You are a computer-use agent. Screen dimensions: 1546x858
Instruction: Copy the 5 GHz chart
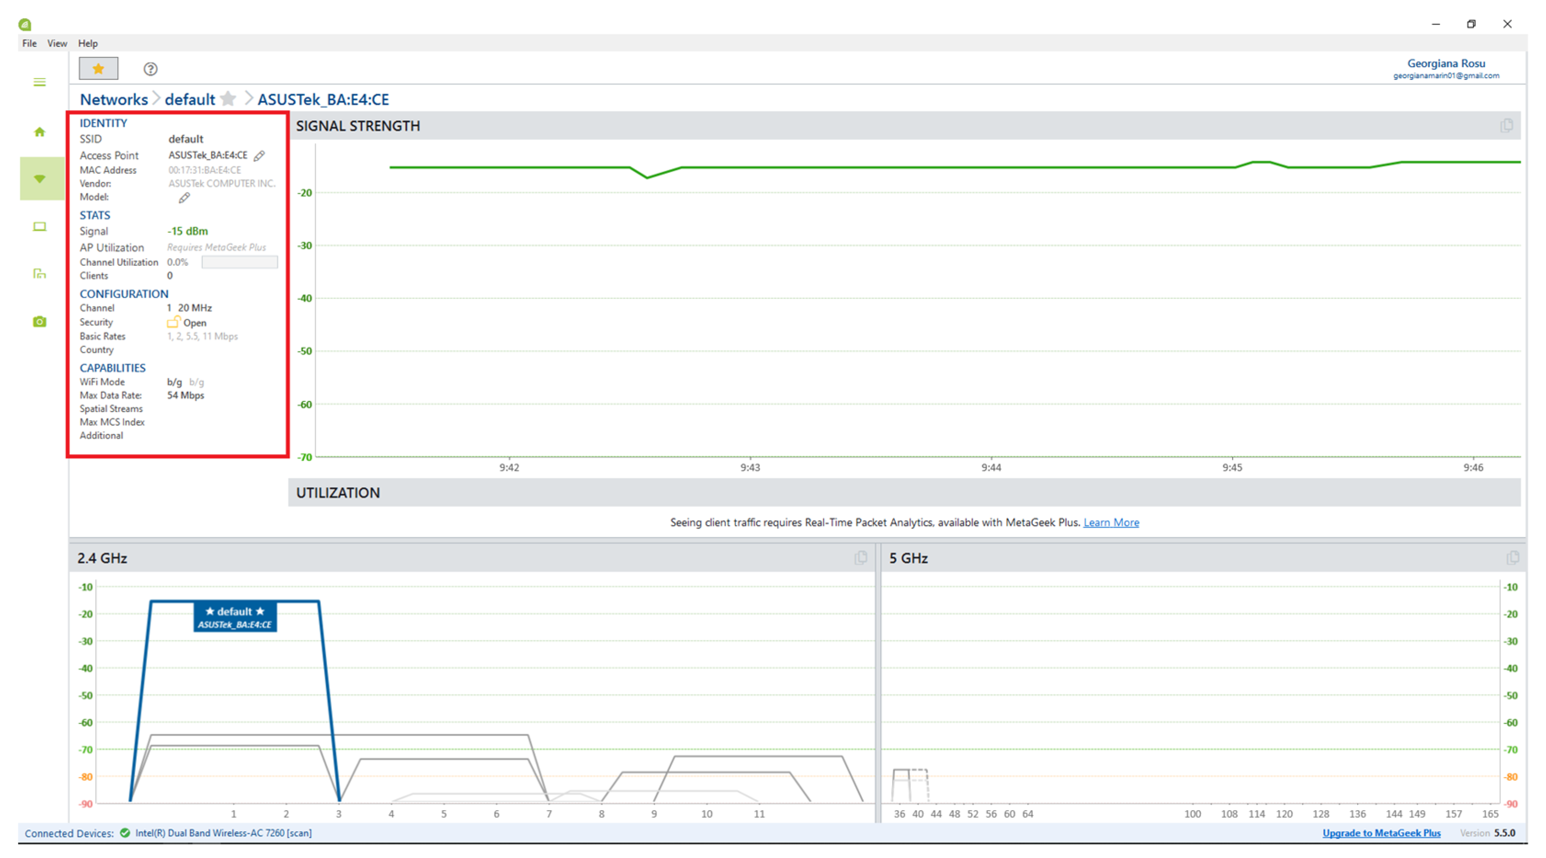pyautogui.click(x=1512, y=558)
